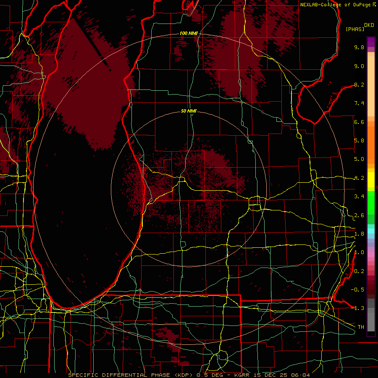Image resolution: width=378 pixels, height=378 pixels.
Task: Select the 5.8 scale value
Action: pos(359,141)
